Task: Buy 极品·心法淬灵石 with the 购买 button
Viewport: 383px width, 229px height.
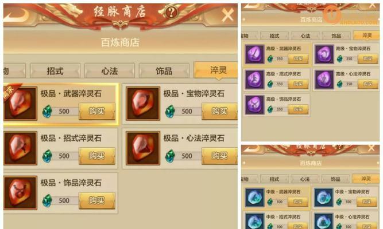Action: [219, 156]
